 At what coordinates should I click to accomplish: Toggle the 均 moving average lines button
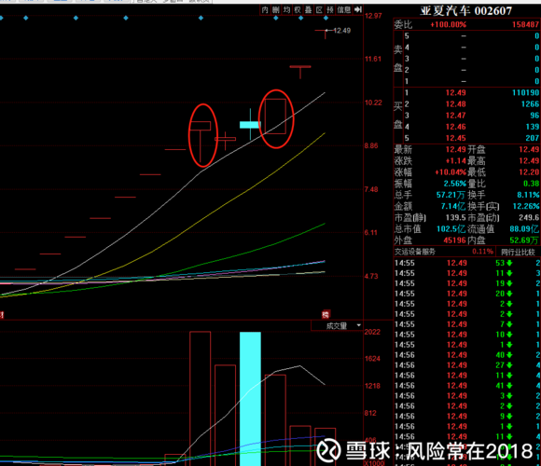click(x=286, y=10)
